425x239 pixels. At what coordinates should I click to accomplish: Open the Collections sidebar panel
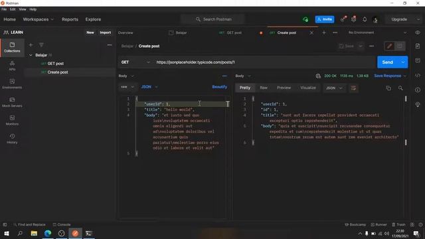point(12,47)
